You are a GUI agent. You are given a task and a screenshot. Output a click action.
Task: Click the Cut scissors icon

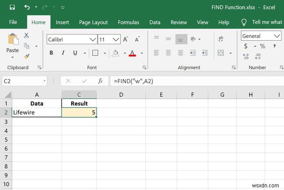[27, 36]
